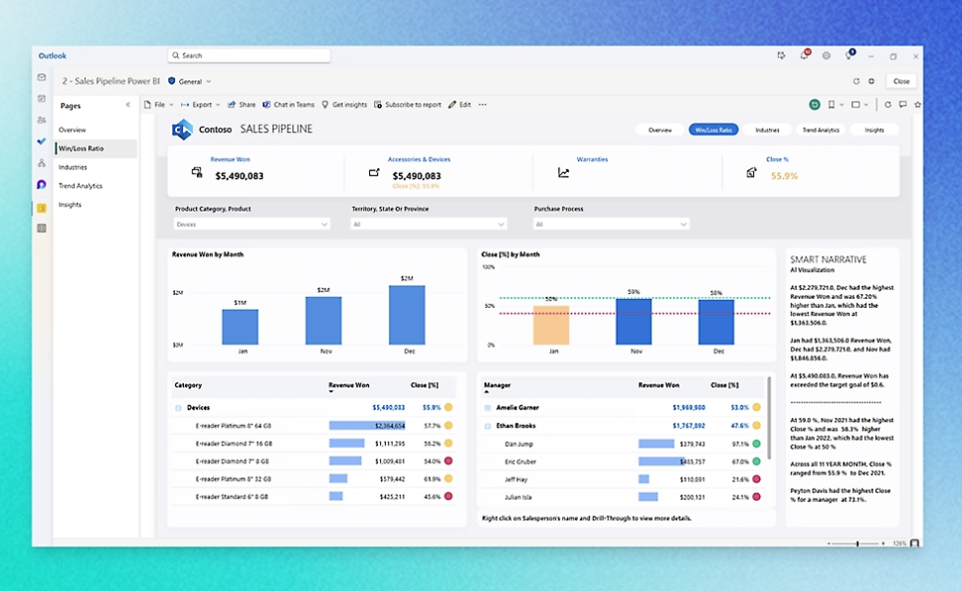Viewport: 962px width, 591px height.
Task: Open the settings gear in title bar
Action: (826, 56)
